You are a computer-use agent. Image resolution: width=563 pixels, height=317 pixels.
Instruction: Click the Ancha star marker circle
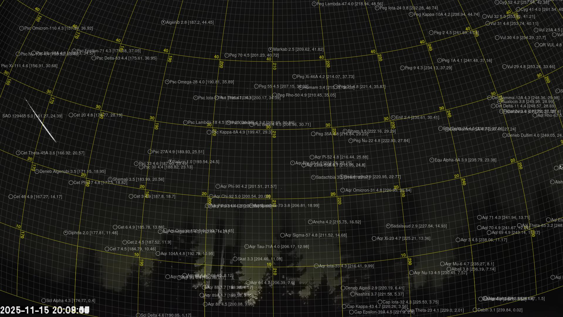tap(310, 222)
